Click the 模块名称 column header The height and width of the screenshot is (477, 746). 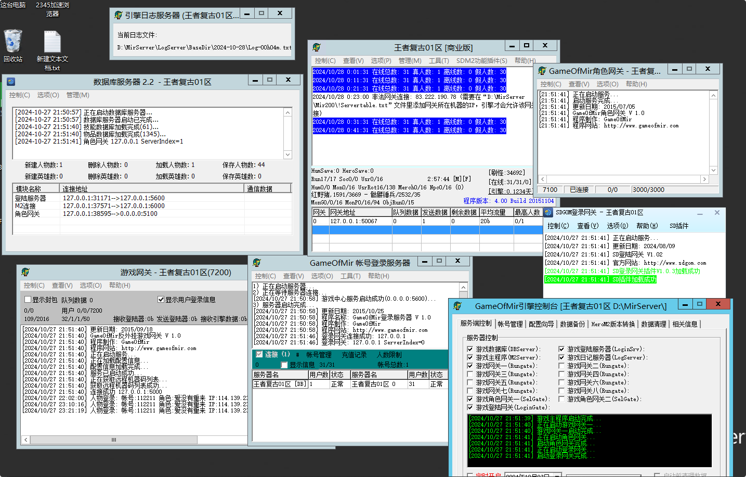[x=36, y=189]
